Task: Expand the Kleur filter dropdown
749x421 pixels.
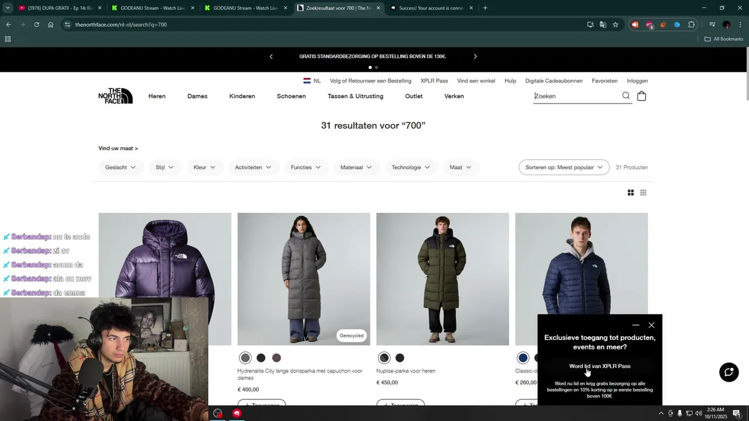Action: click(x=204, y=167)
